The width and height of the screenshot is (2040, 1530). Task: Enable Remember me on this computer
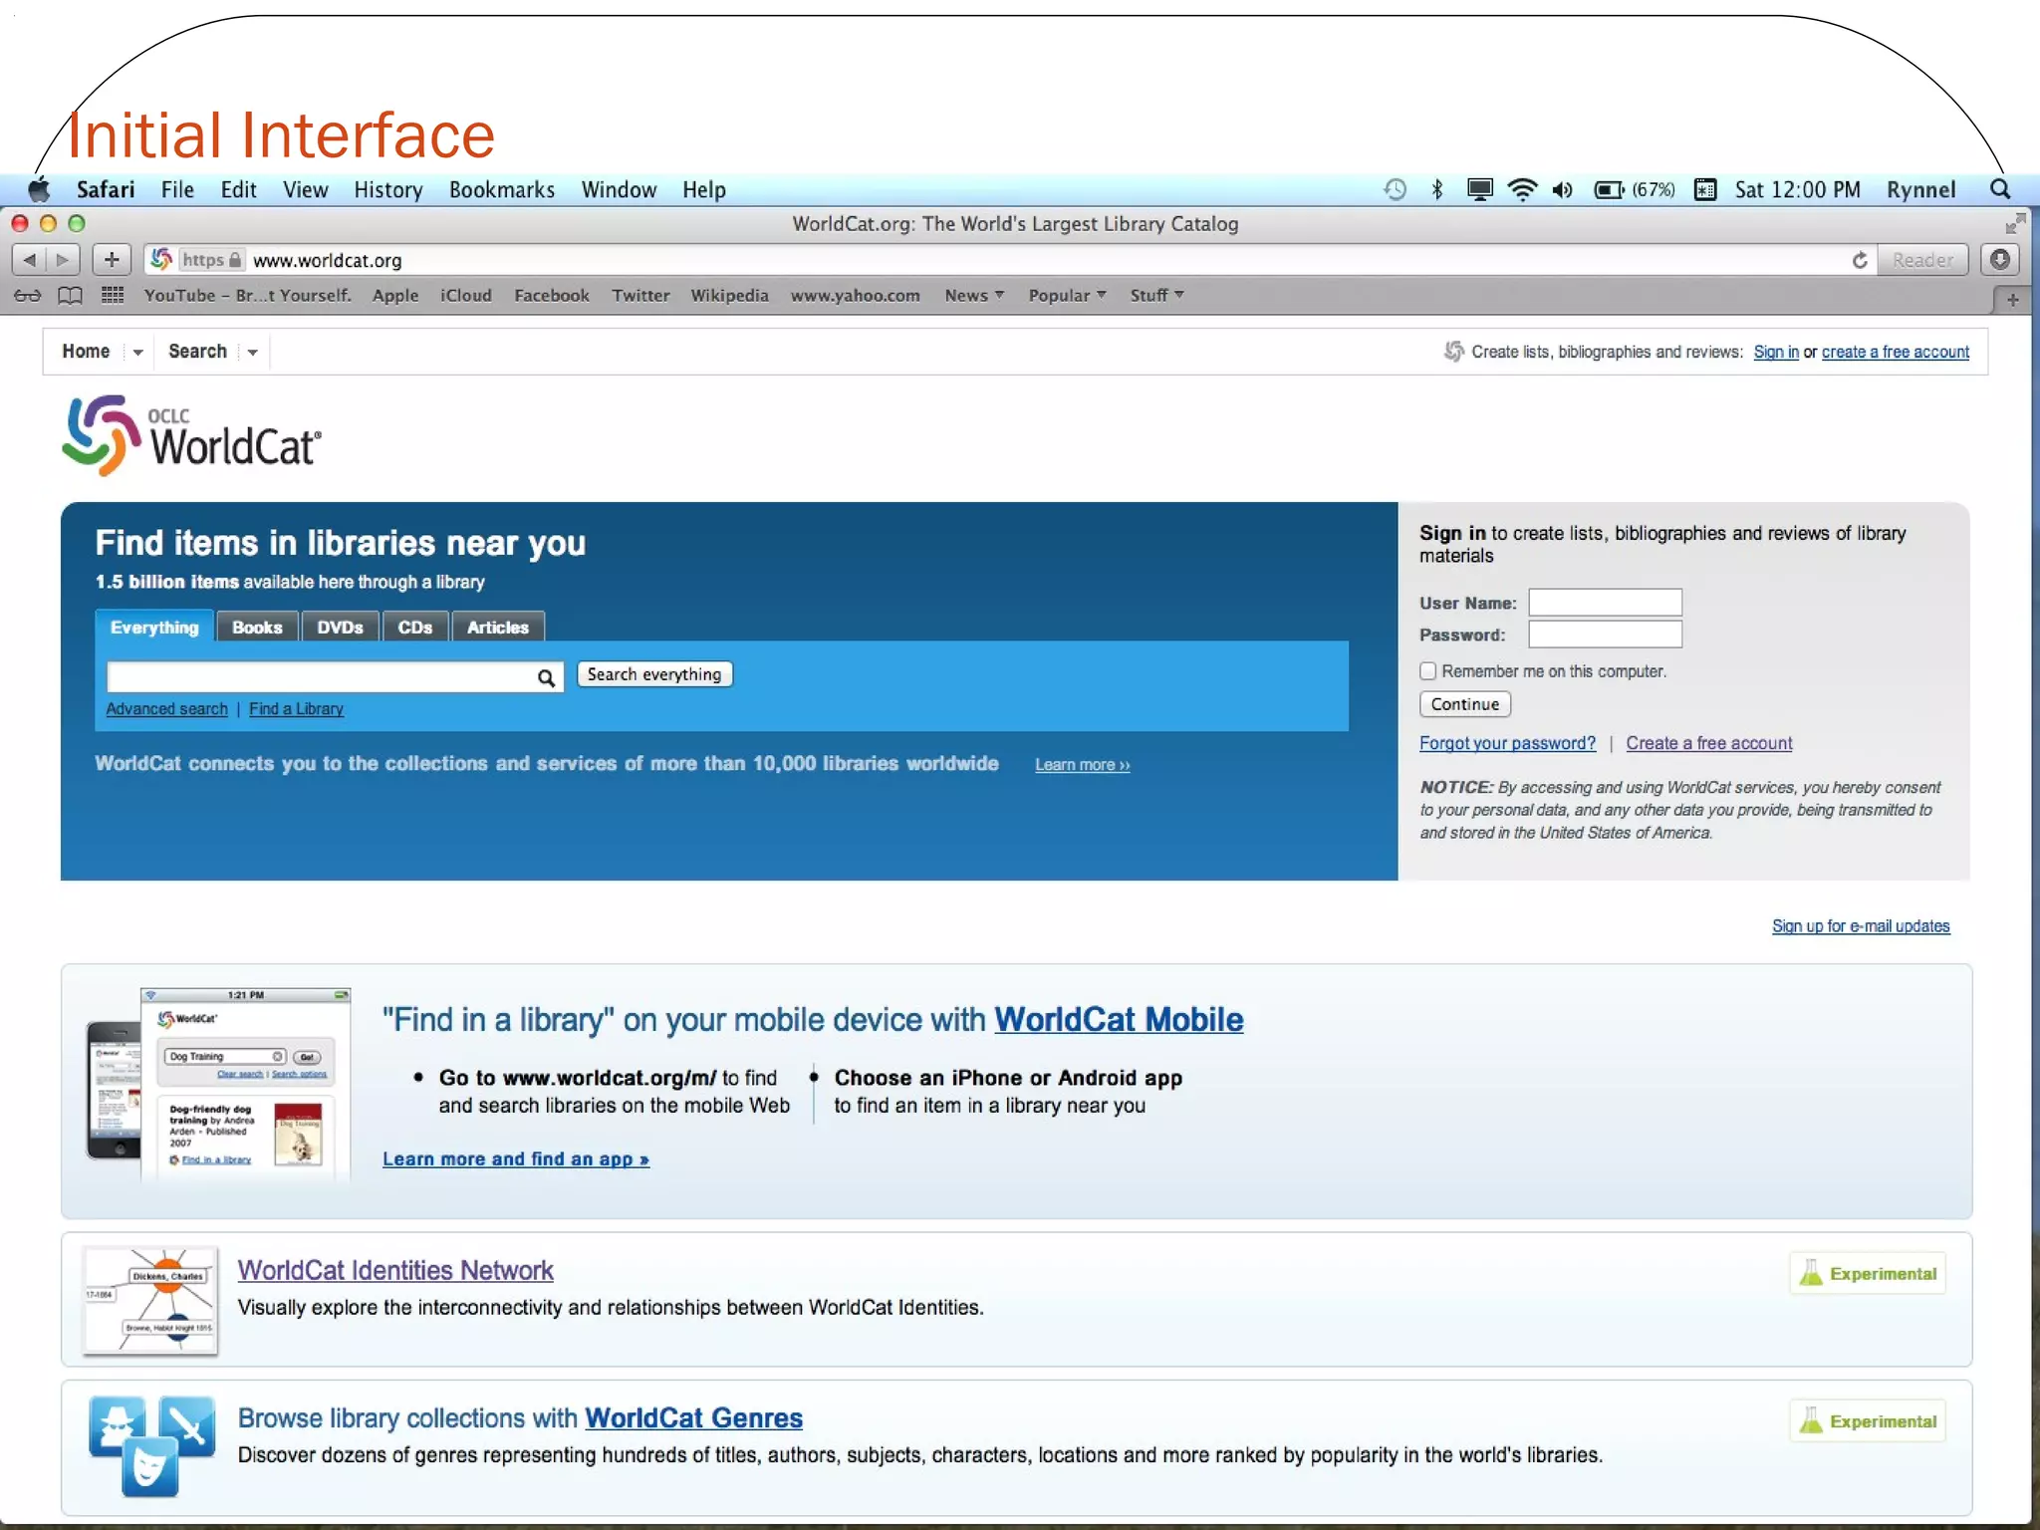click(x=1427, y=671)
